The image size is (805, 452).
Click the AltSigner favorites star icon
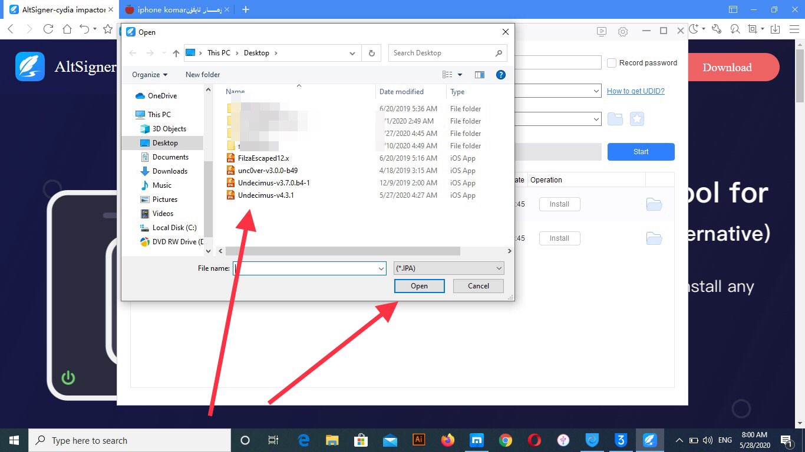click(637, 119)
